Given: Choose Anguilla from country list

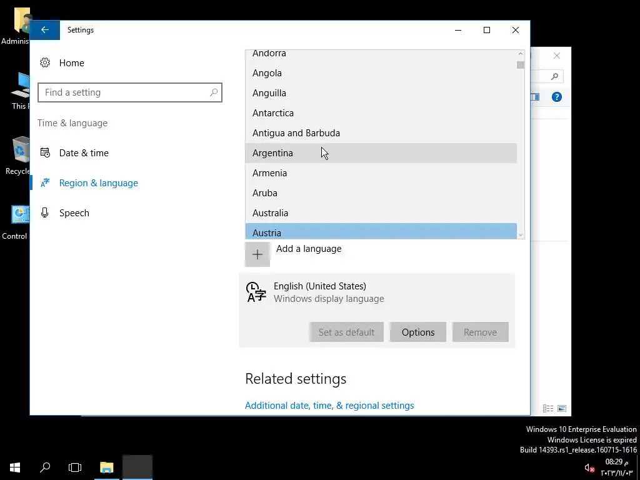Looking at the screenshot, I should point(381,93).
